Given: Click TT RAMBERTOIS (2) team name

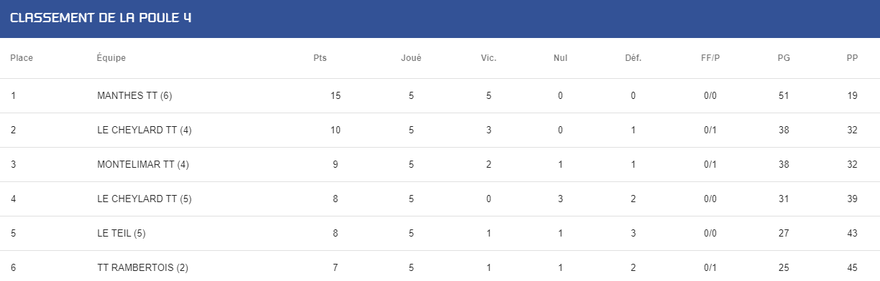Looking at the screenshot, I should pos(142,268).
